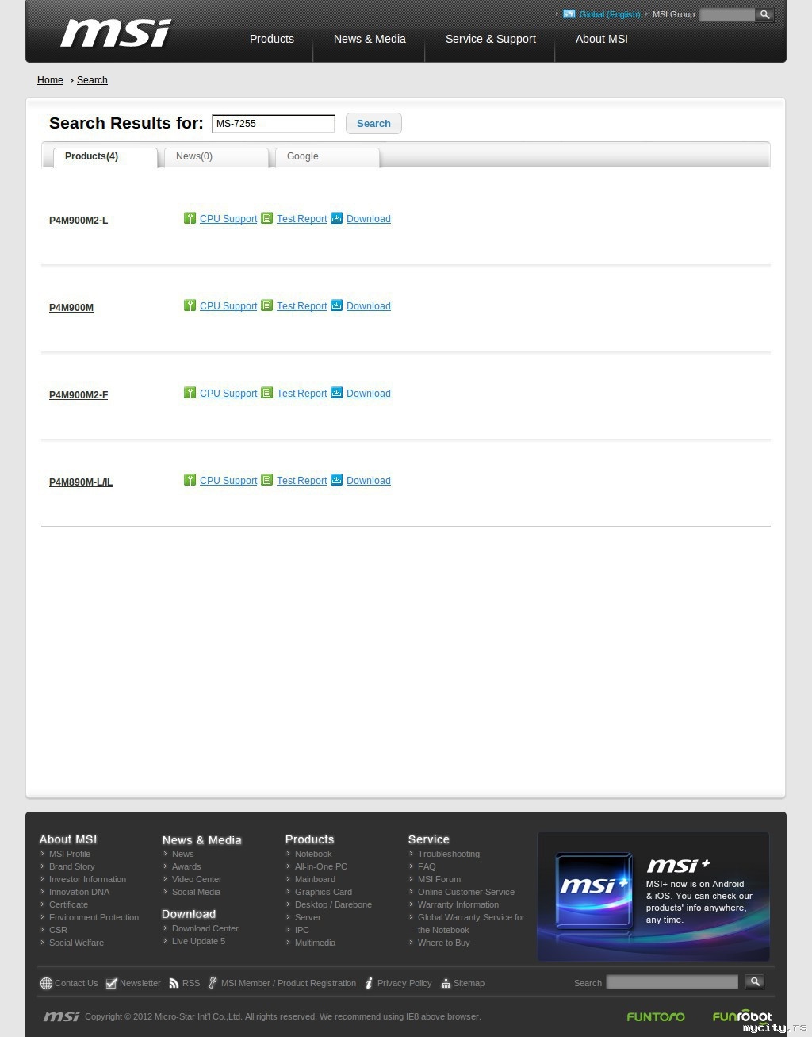The image size is (812, 1037).
Task: Open Online Customer Service footer link
Action: [466, 892]
